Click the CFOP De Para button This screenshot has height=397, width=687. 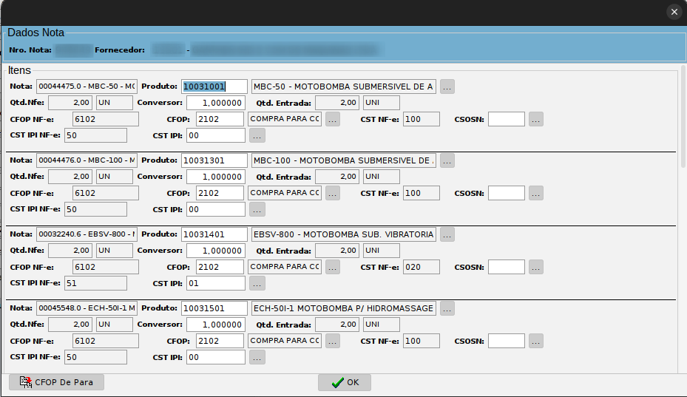(x=56, y=382)
